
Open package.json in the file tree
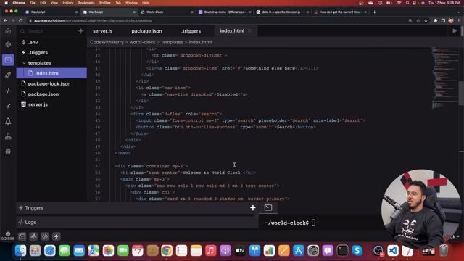(51, 94)
